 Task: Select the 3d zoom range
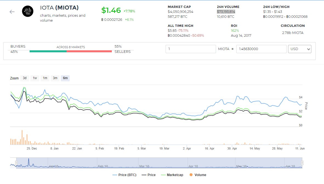point(25,78)
